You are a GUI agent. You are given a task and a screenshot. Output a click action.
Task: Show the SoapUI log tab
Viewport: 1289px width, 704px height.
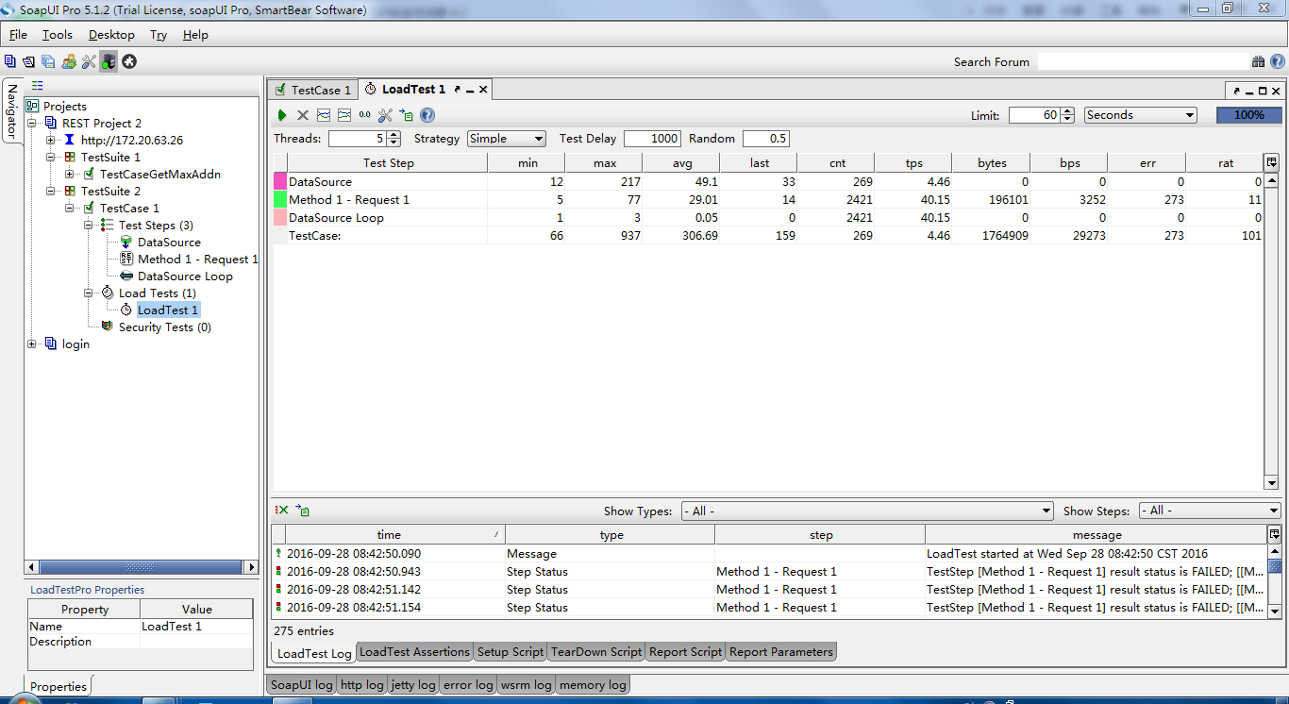point(301,685)
